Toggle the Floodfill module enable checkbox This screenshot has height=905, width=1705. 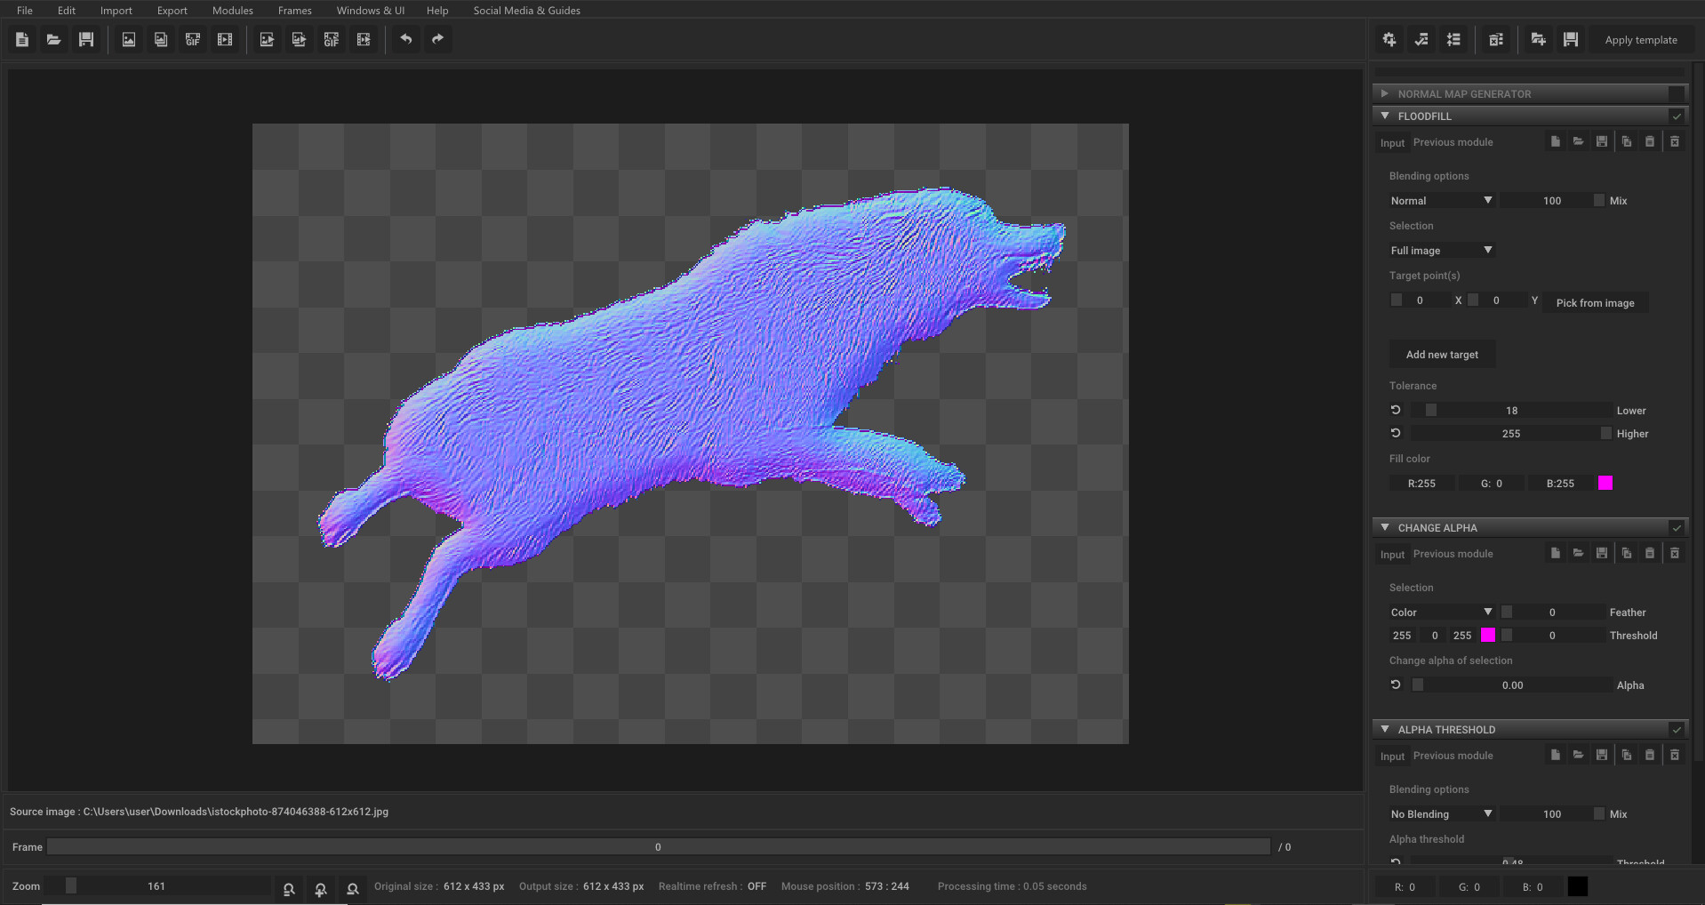pyautogui.click(x=1678, y=116)
